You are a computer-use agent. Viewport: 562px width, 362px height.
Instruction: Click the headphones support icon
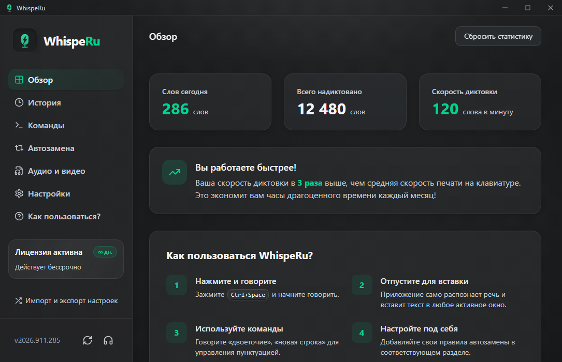(x=108, y=340)
